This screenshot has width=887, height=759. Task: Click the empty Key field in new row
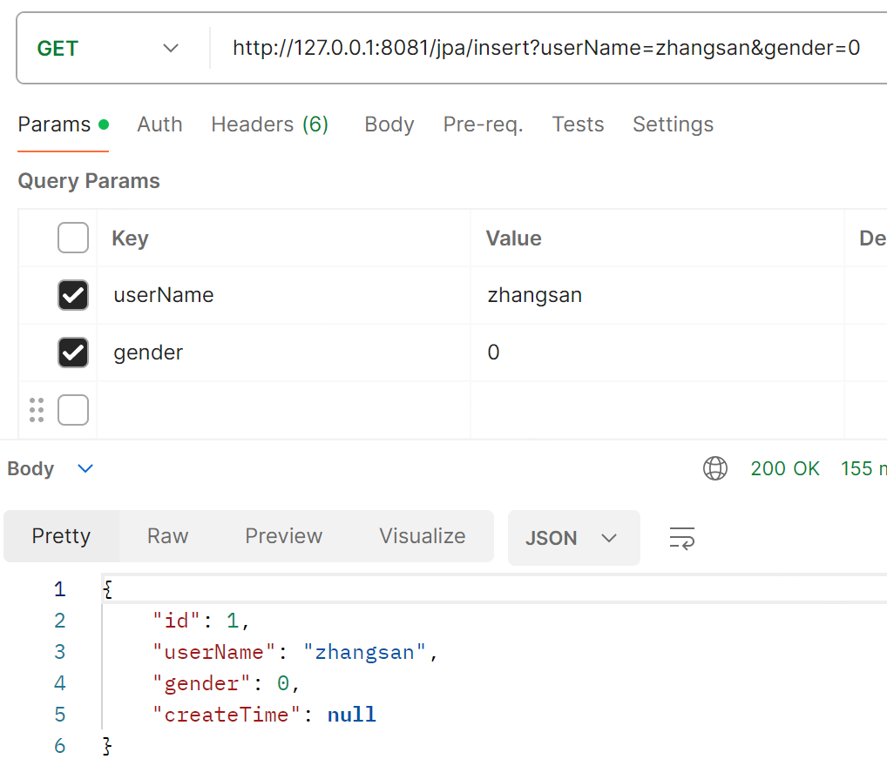tap(283, 410)
